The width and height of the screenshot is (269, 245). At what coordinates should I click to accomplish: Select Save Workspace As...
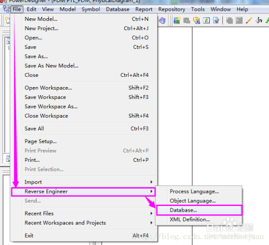[x=84, y=106]
